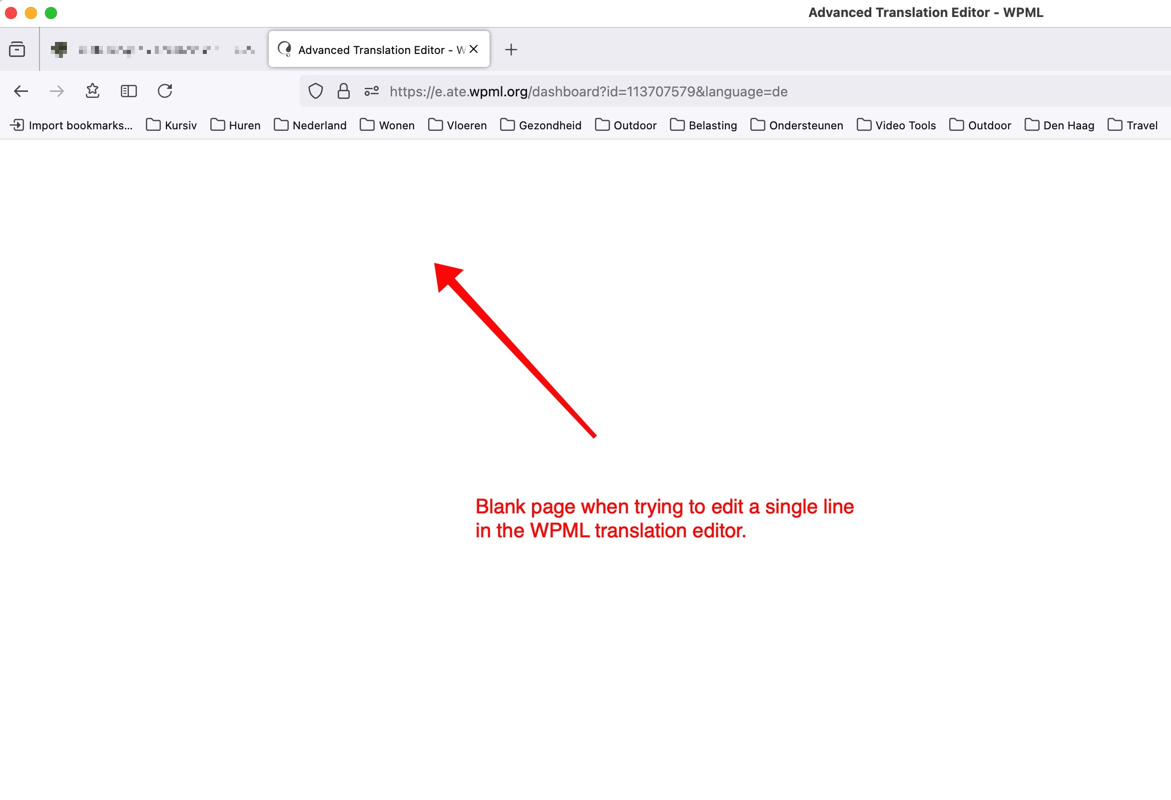Click the forward navigation arrow

click(57, 91)
